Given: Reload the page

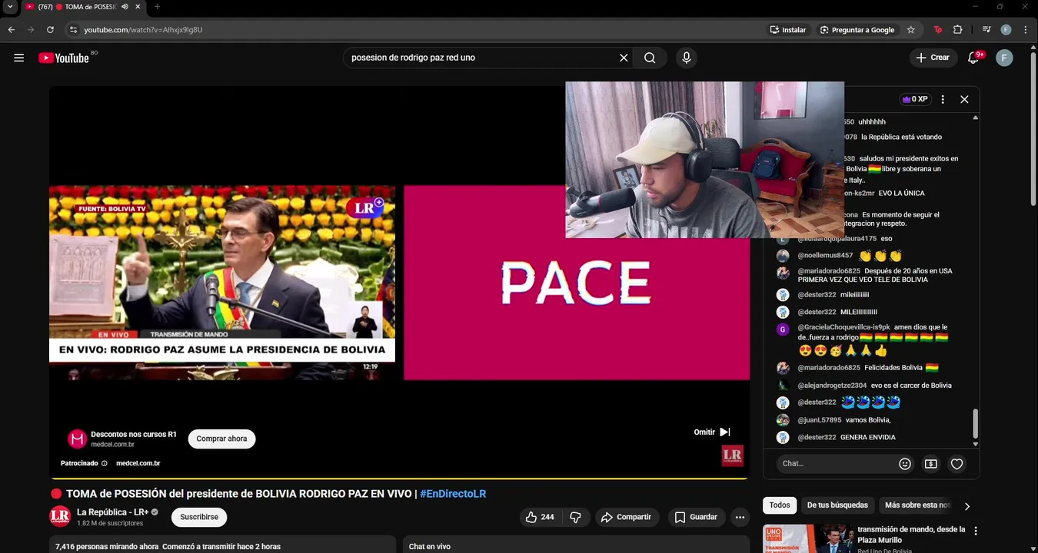Looking at the screenshot, I should pyautogui.click(x=50, y=30).
